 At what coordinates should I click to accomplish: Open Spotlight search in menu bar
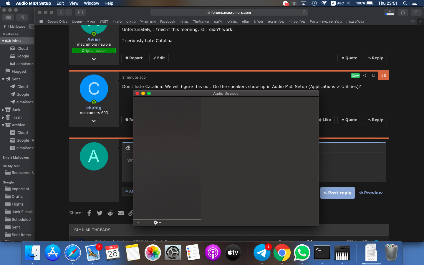point(405,3)
